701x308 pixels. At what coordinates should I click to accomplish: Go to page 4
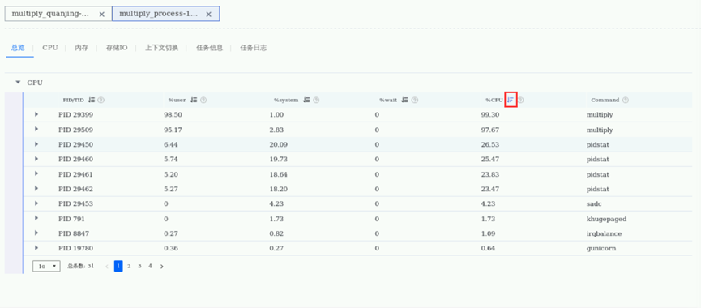point(150,266)
